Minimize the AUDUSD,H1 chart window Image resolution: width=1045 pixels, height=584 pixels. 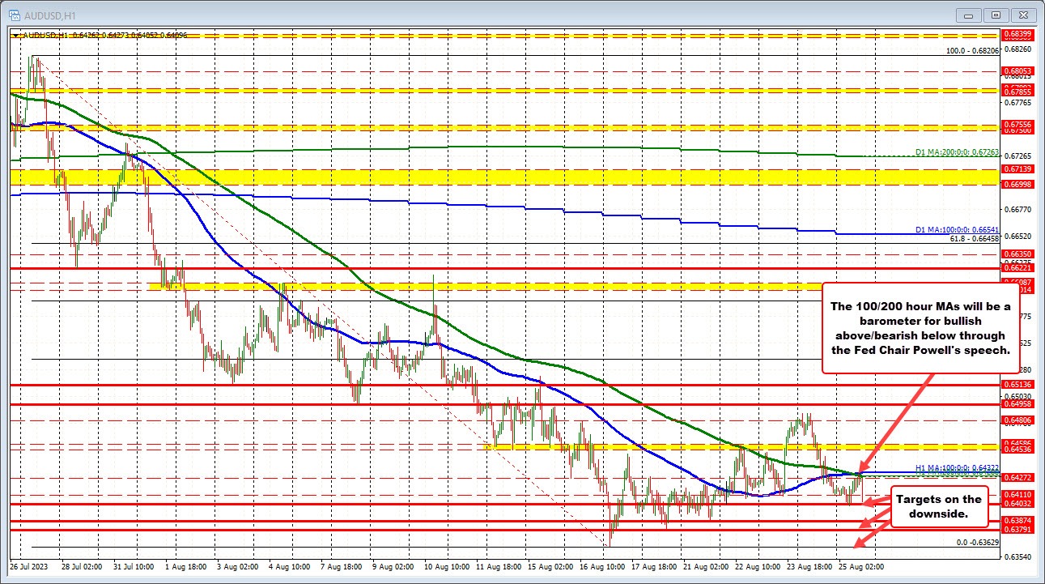tap(968, 14)
